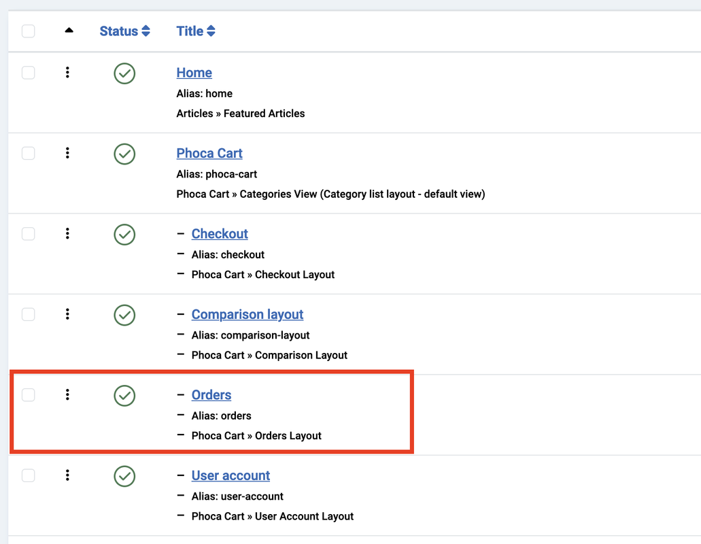
Task: Select the Orders row checkbox
Action: (x=28, y=394)
